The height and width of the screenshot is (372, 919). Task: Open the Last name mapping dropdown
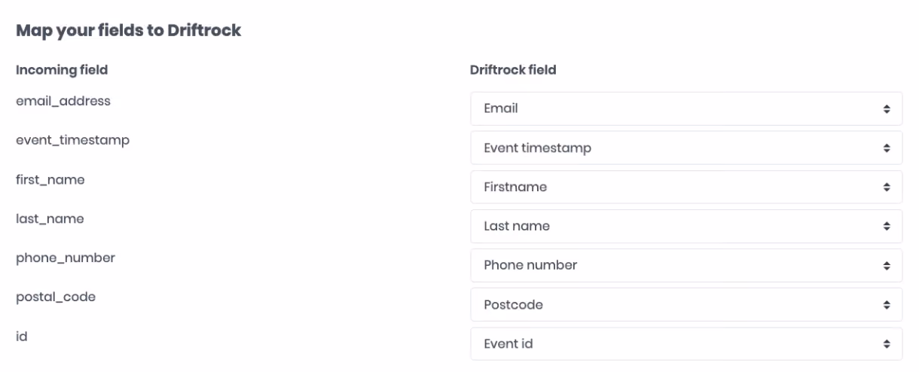[686, 226]
